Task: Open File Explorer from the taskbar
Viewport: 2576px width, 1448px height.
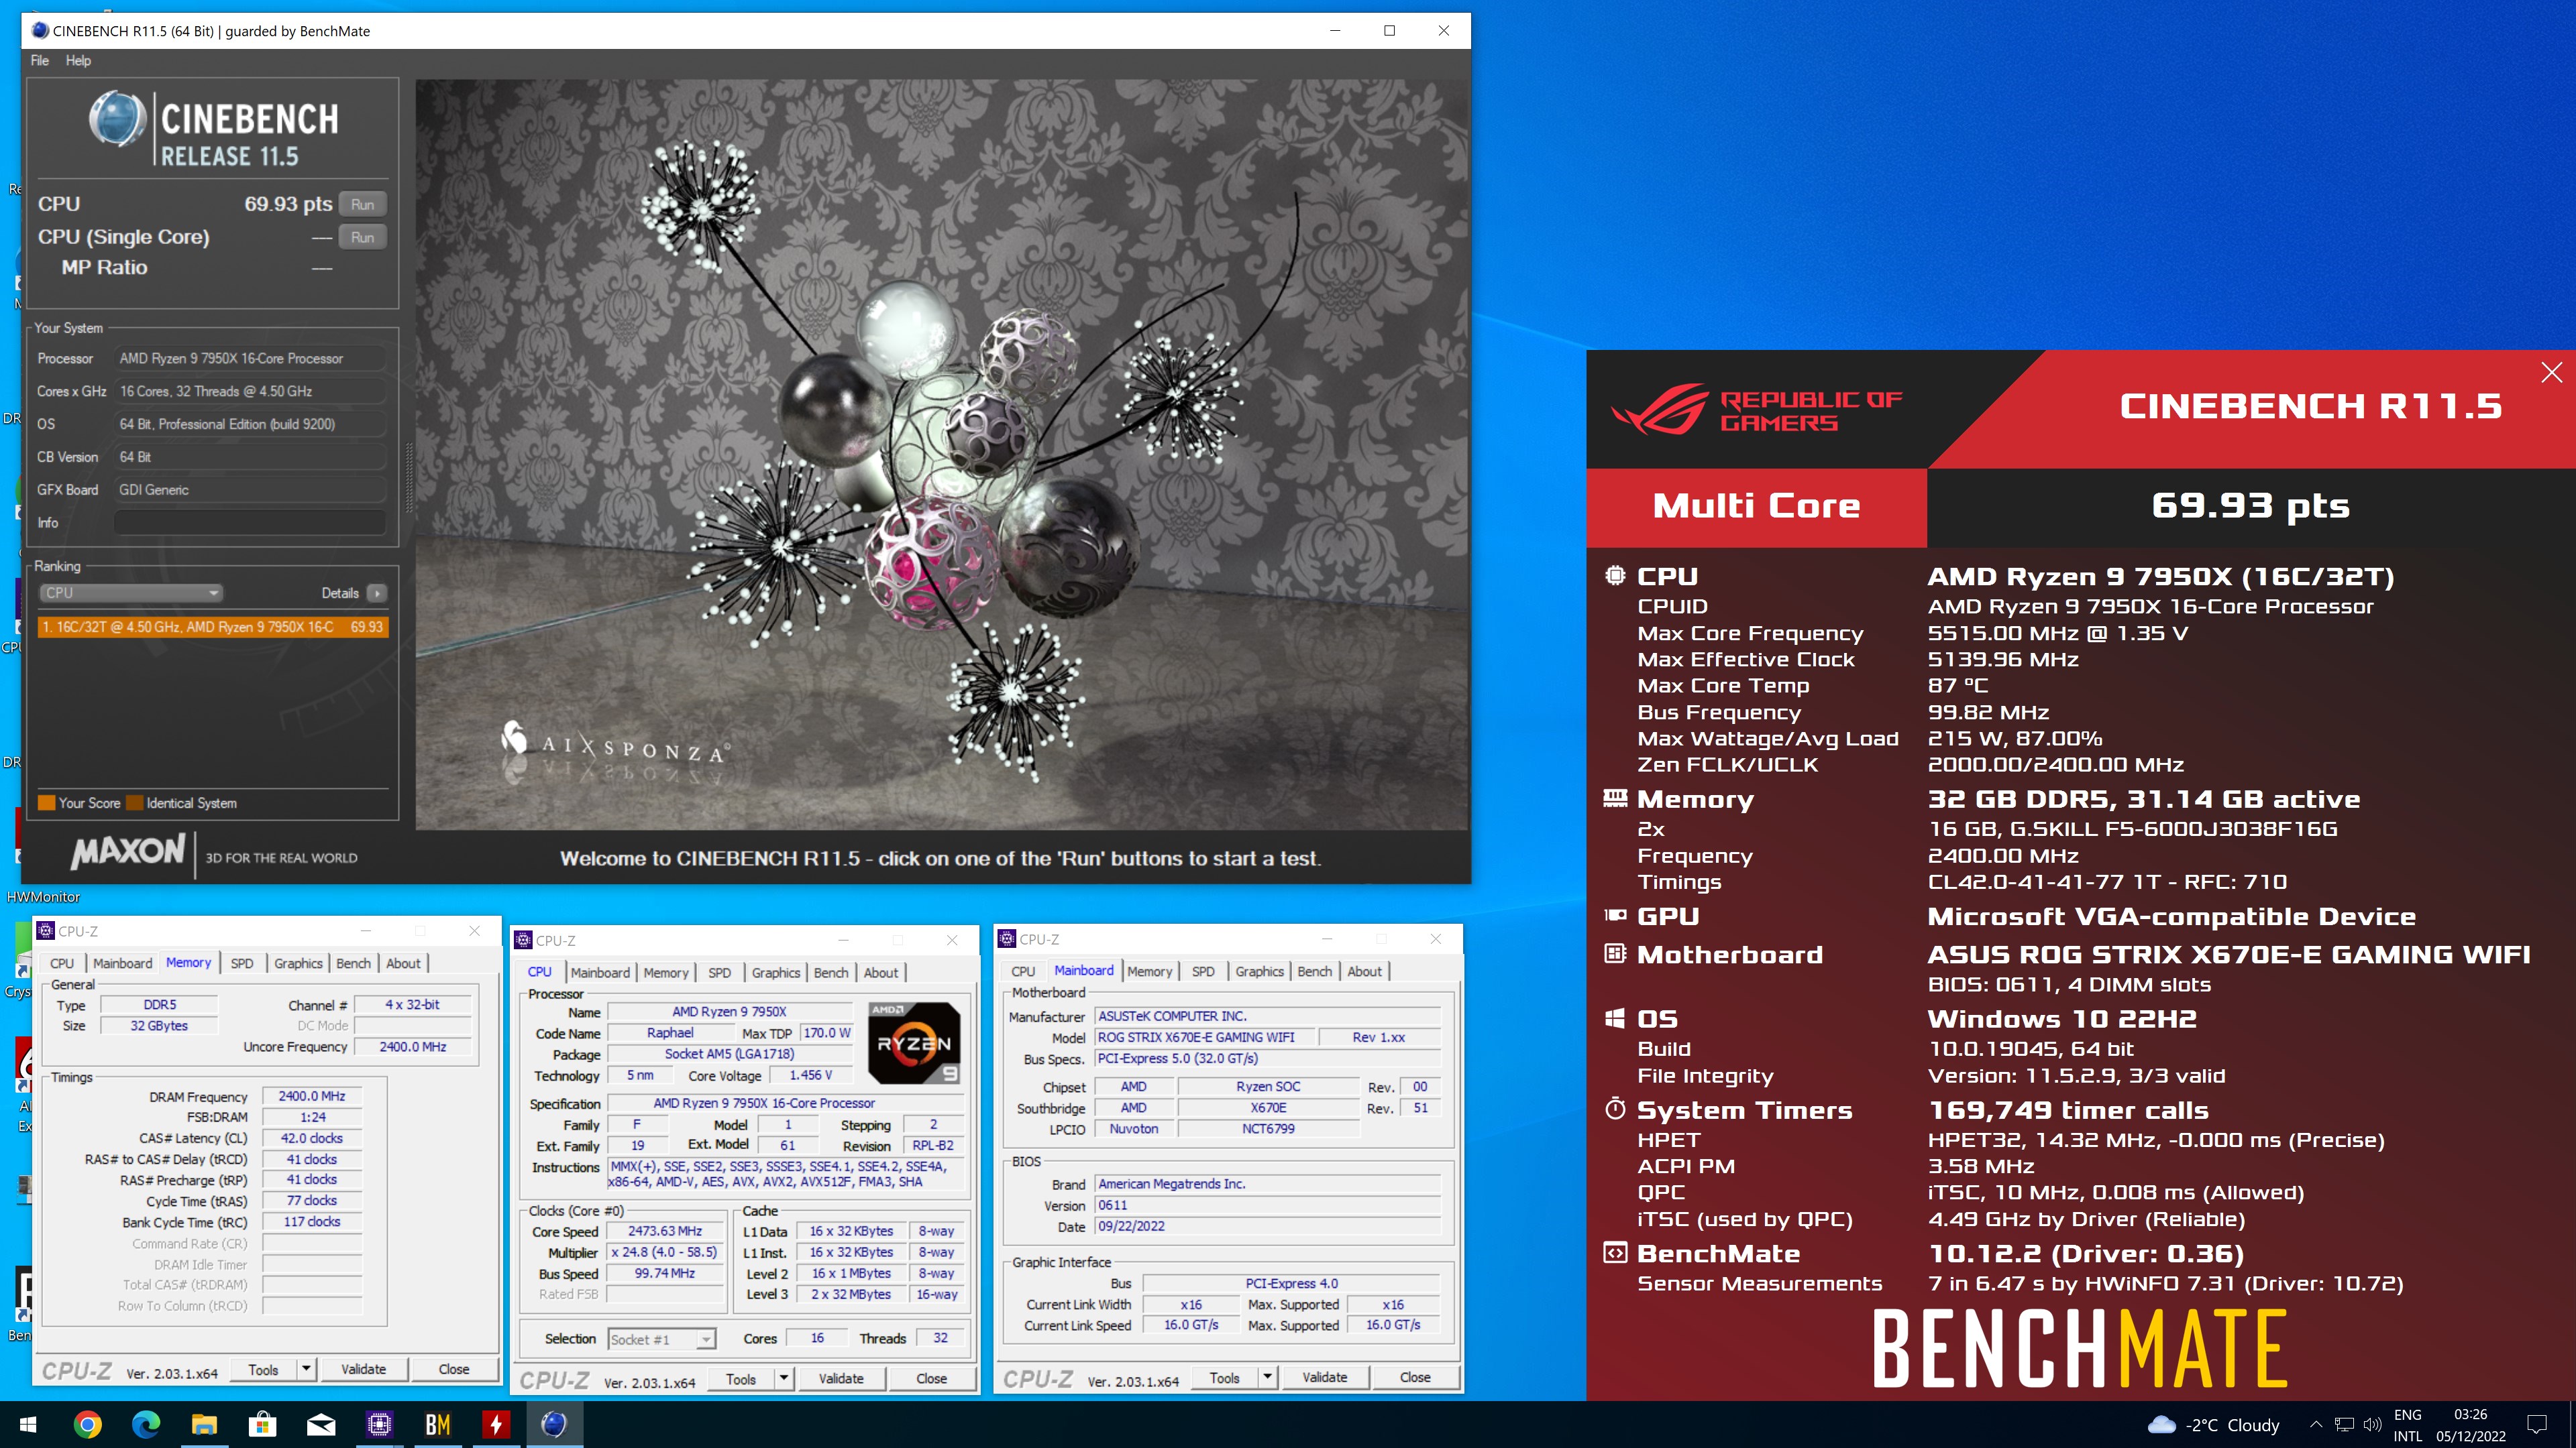Action: 204,1424
